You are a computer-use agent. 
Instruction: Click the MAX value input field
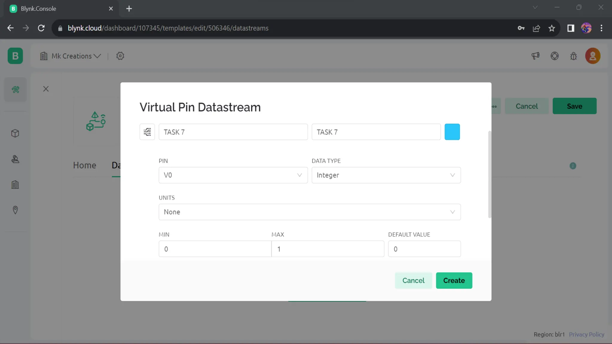pyautogui.click(x=328, y=249)
